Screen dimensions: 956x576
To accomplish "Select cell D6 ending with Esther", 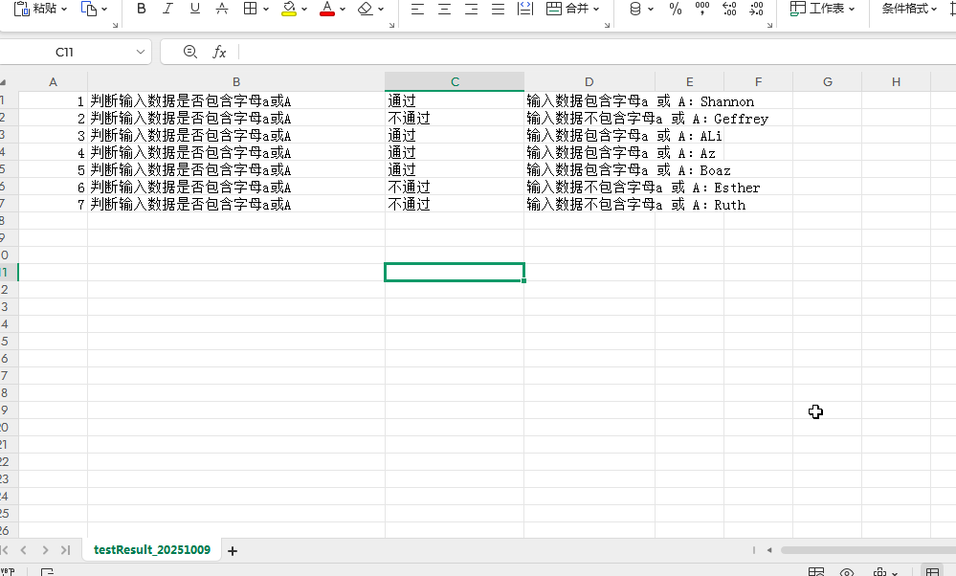I will (589, 188).
